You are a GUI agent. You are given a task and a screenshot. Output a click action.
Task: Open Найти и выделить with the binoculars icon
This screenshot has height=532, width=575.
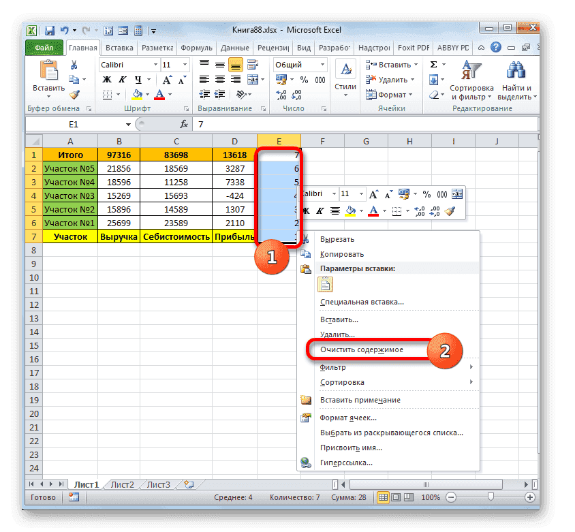click(514, 71)
